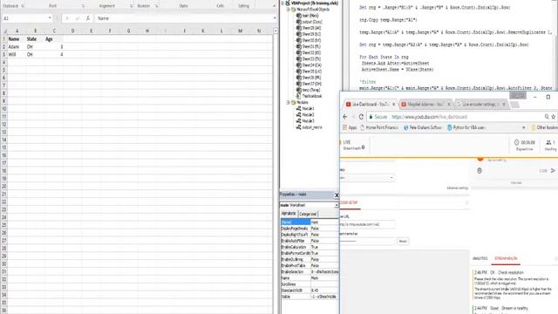Switch to the Alphabetic properties tab

(289, 214)
